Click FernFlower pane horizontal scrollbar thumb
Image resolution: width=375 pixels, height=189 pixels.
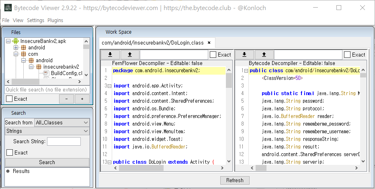coord(141,168)
